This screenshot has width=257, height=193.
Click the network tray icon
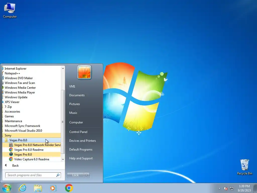(x=232, y=188)
